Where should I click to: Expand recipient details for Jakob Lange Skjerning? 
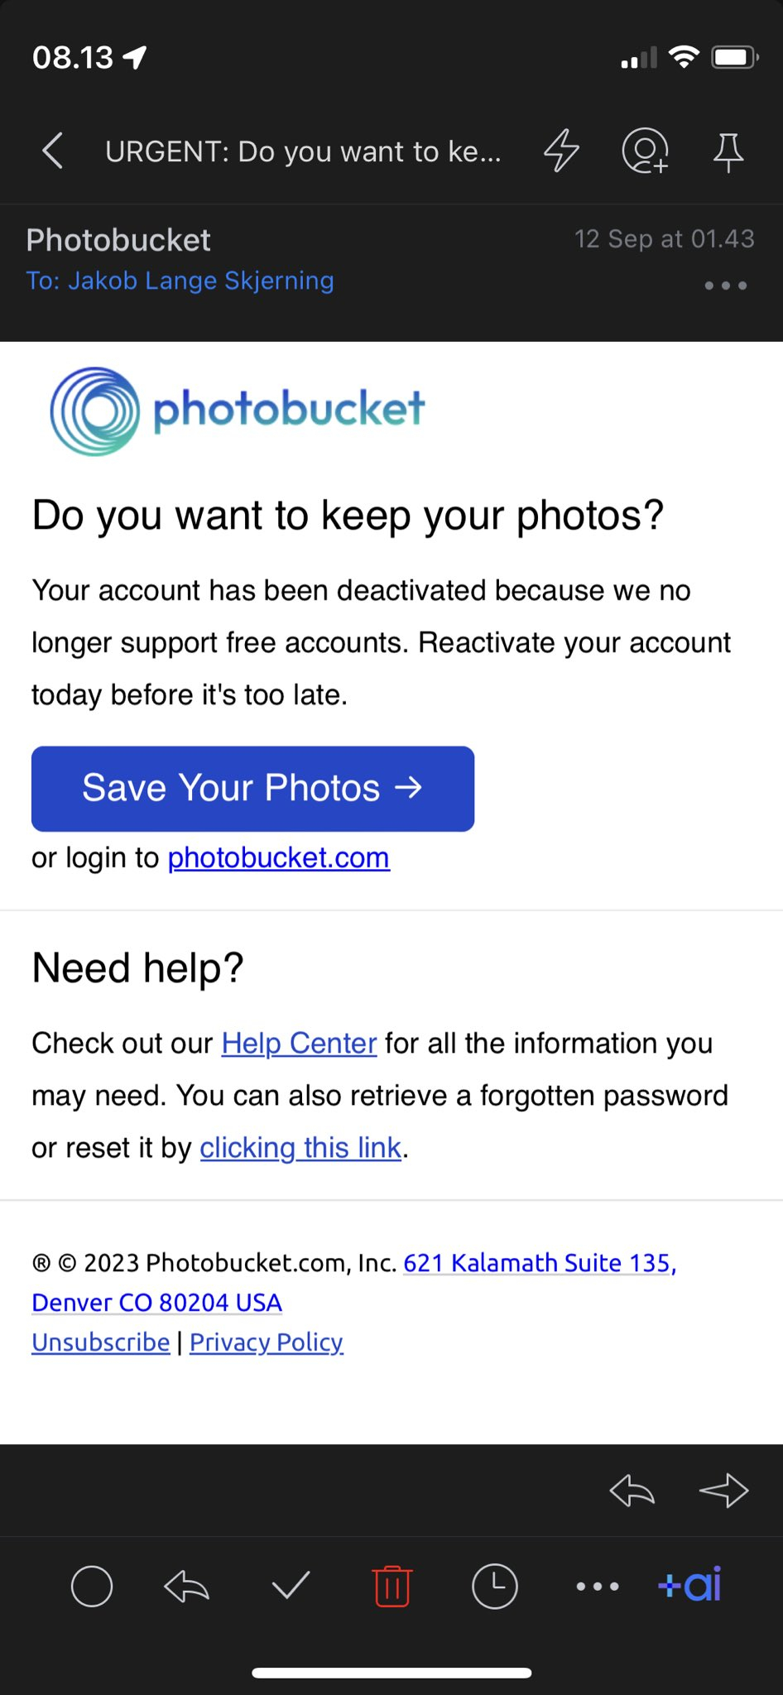[x=181, y=281]
